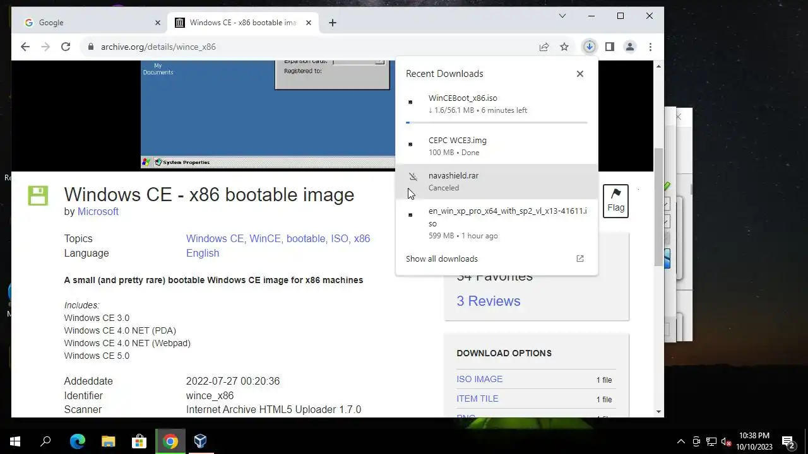Open VirtualBox from taskbar

click(201, 441)
